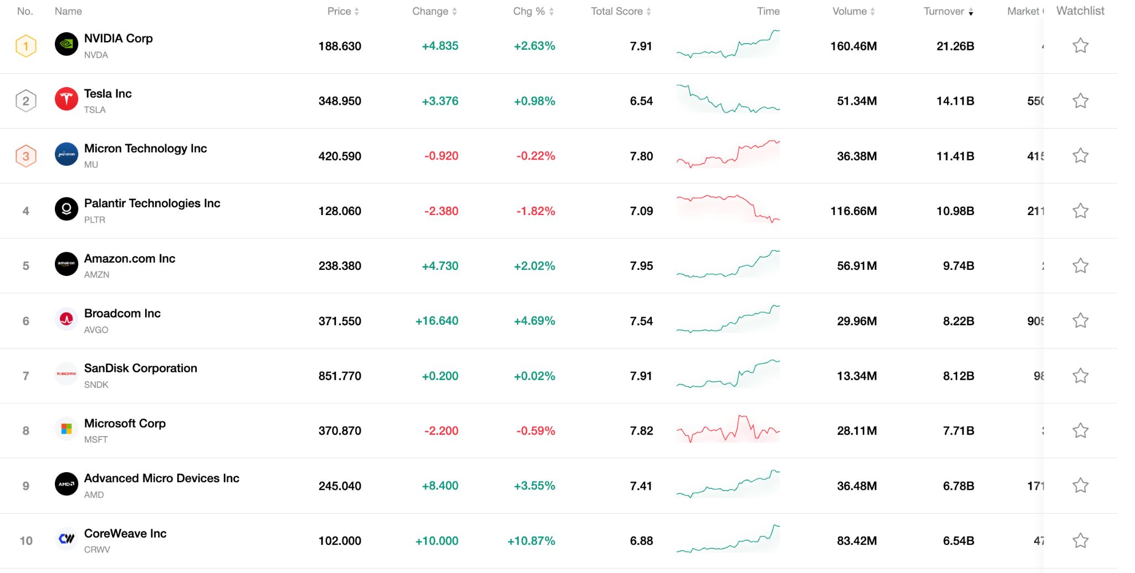Add NVIDIA Corp to the watchlist star
Image resolution: width=1135 pixels, height=573 pixels.
1080,45
